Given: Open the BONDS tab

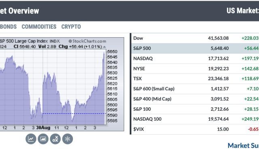Looking at the screenshot, I should (8, 27).
